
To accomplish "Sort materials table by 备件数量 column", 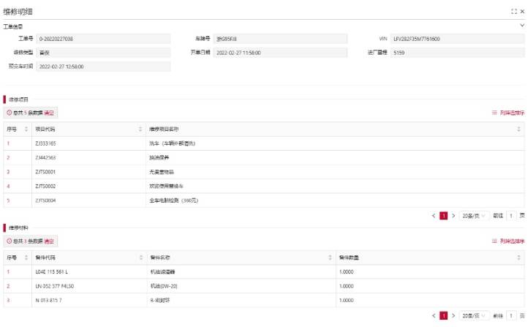I will pos(519,258).
